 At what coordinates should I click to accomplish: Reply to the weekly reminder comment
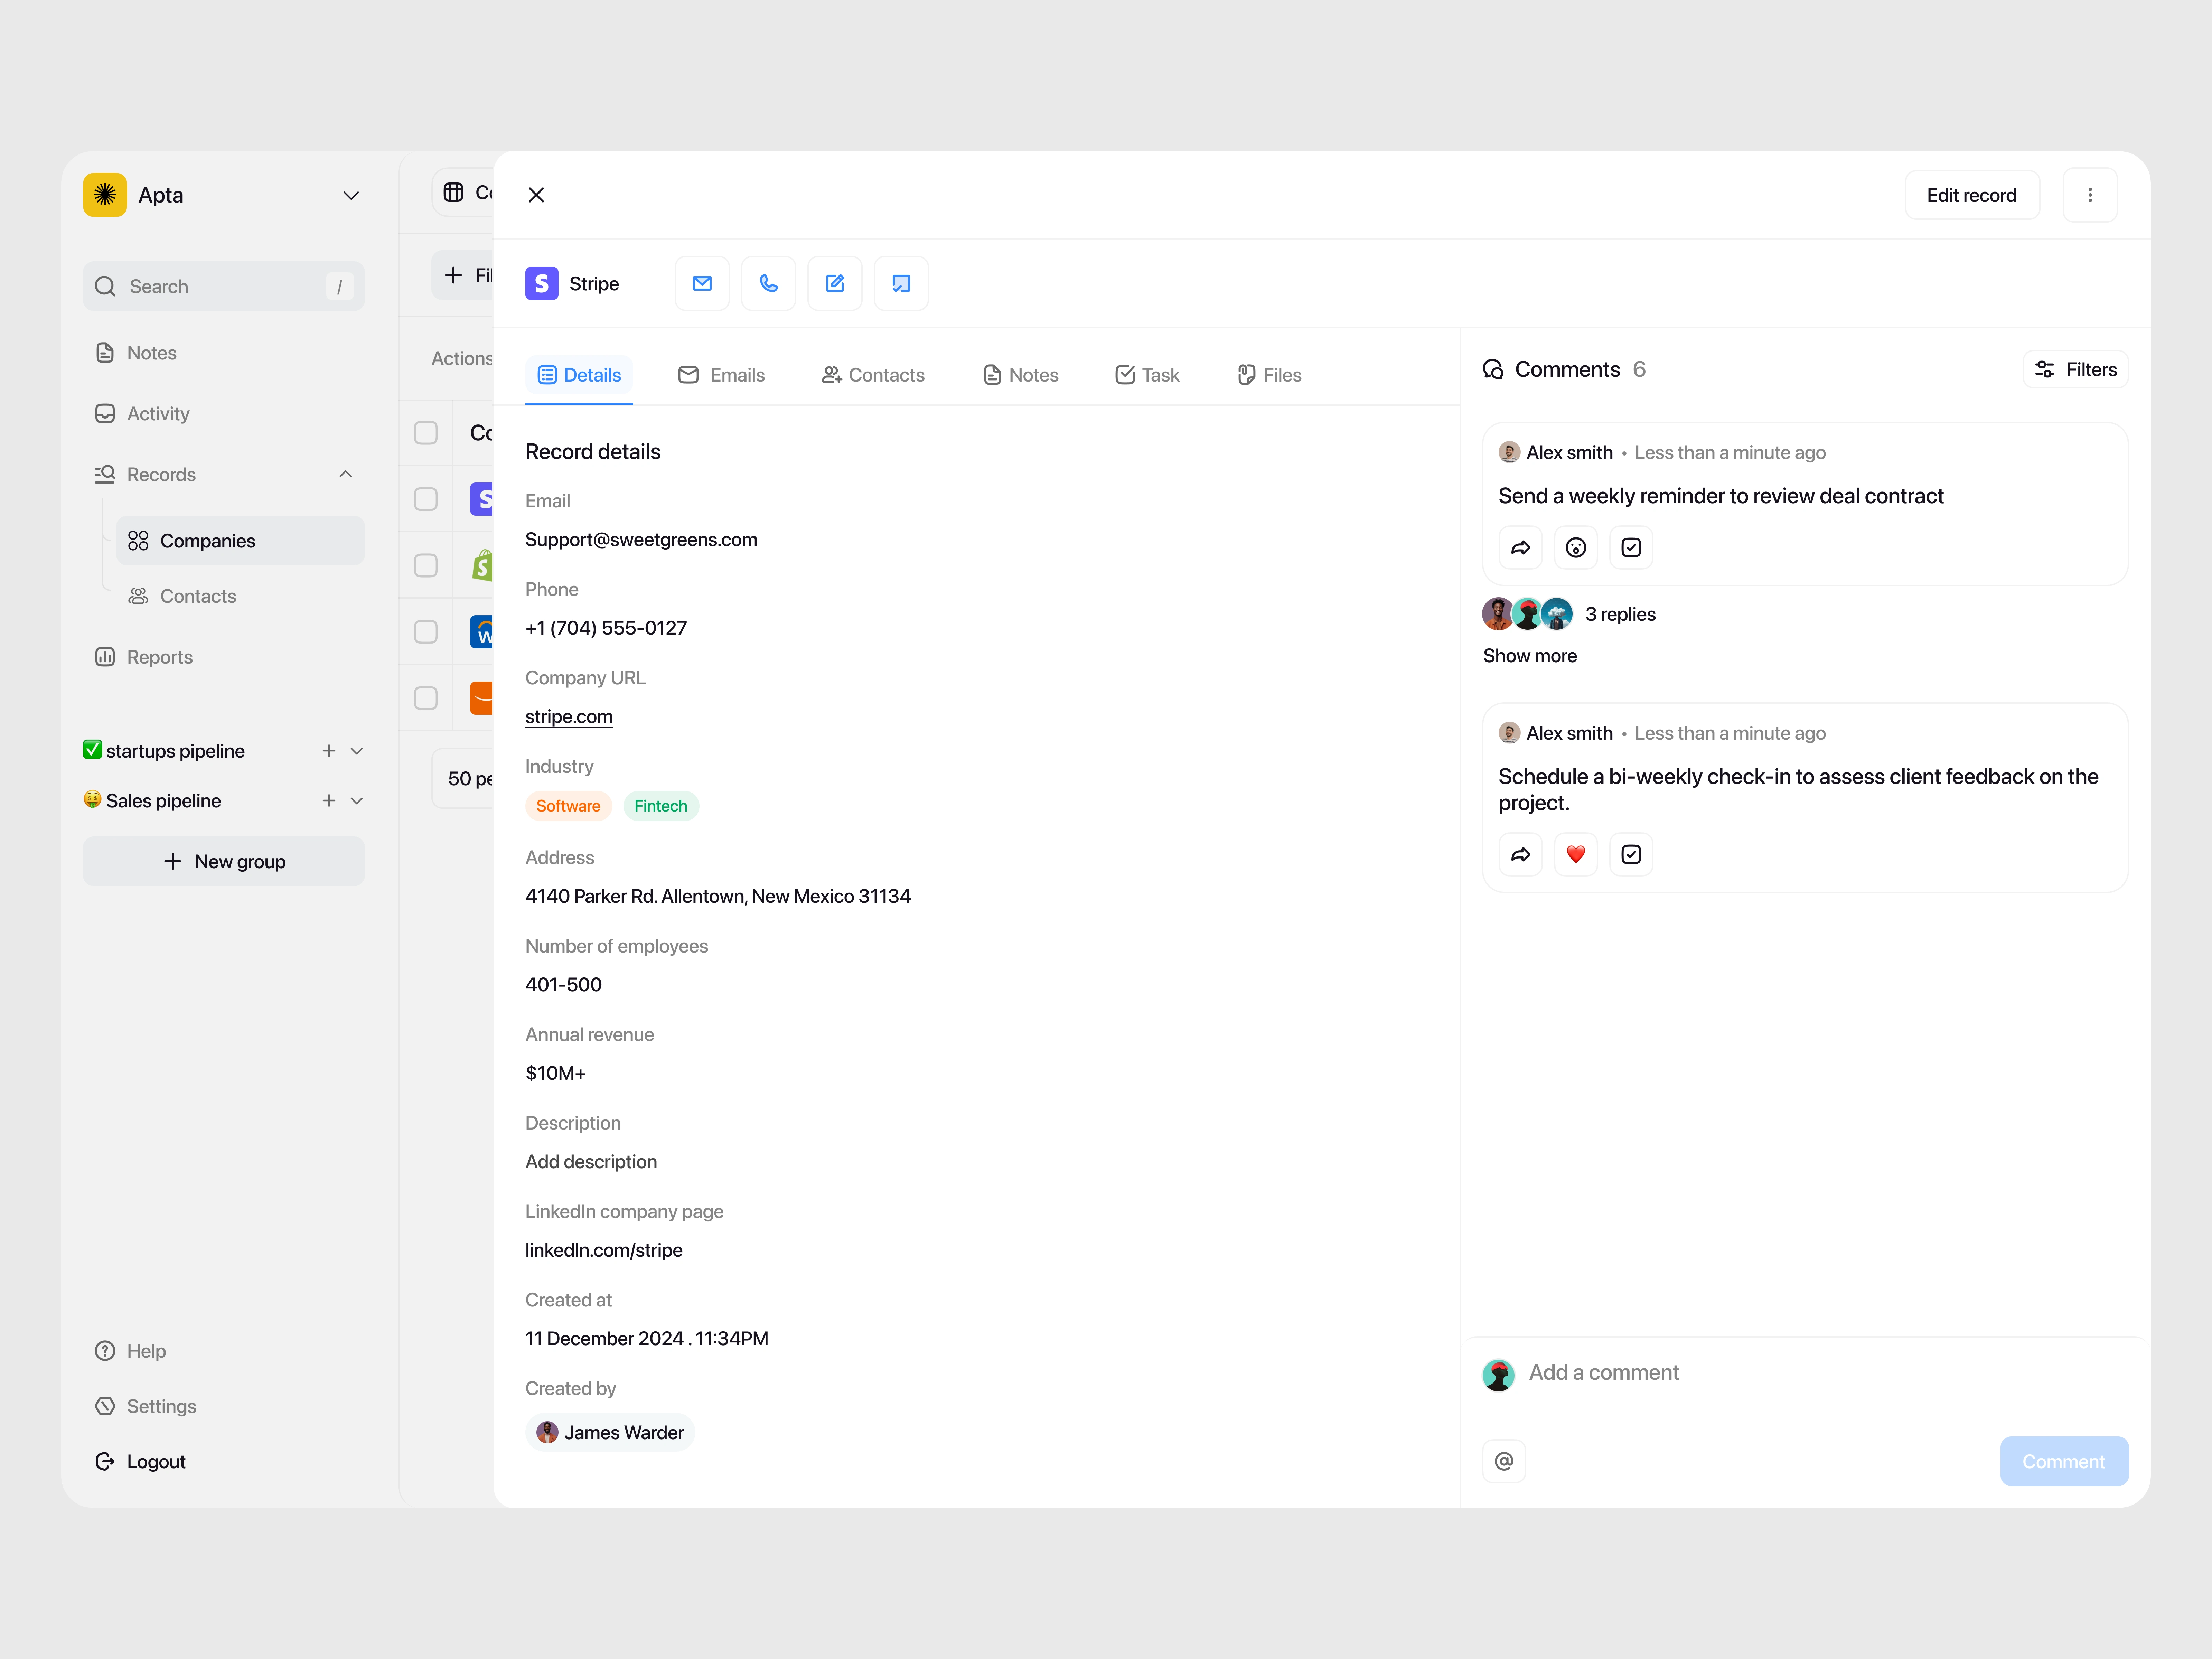(1520, 548)
